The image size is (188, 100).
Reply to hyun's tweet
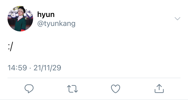click(29, 89)
